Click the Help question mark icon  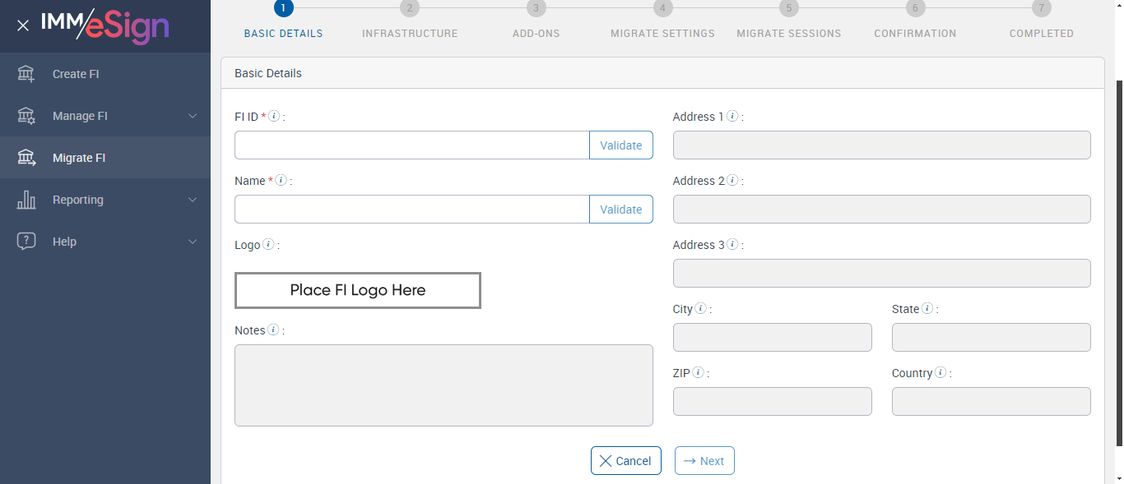(x=26, y=242)
